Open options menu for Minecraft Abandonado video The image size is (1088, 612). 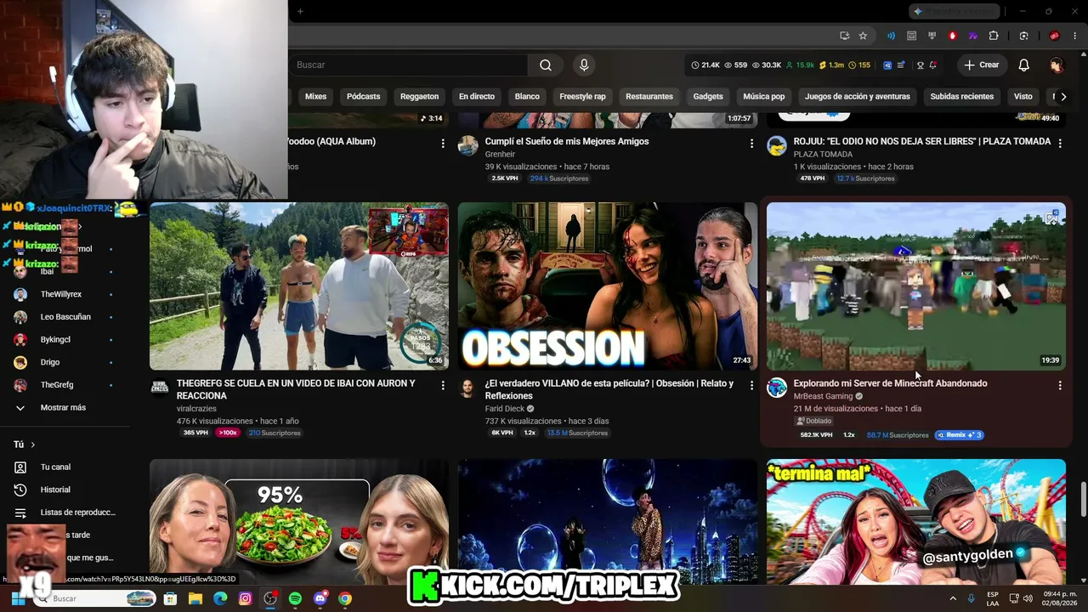(x=1060, y=385)
